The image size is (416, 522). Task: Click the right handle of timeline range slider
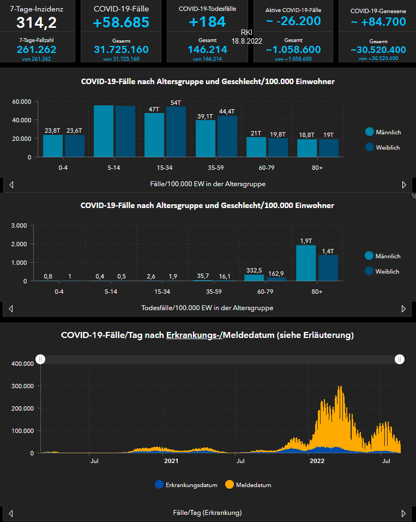tap(400, 359)
